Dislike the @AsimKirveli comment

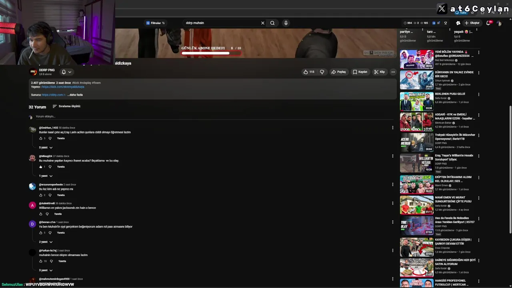coord(47,214)
